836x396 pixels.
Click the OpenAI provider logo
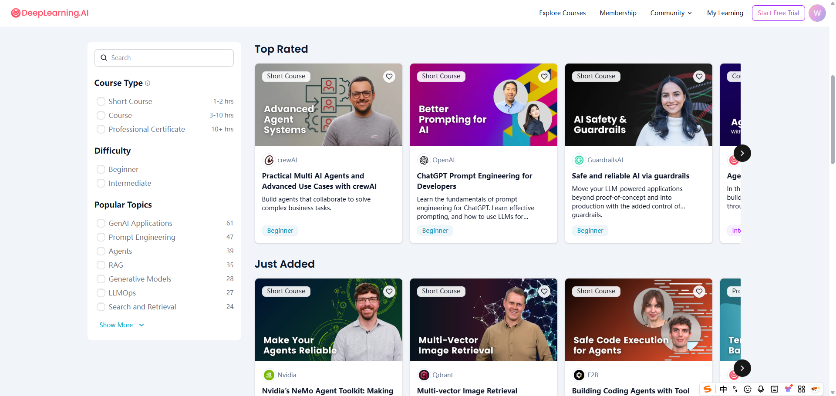[x=424, y=160]
